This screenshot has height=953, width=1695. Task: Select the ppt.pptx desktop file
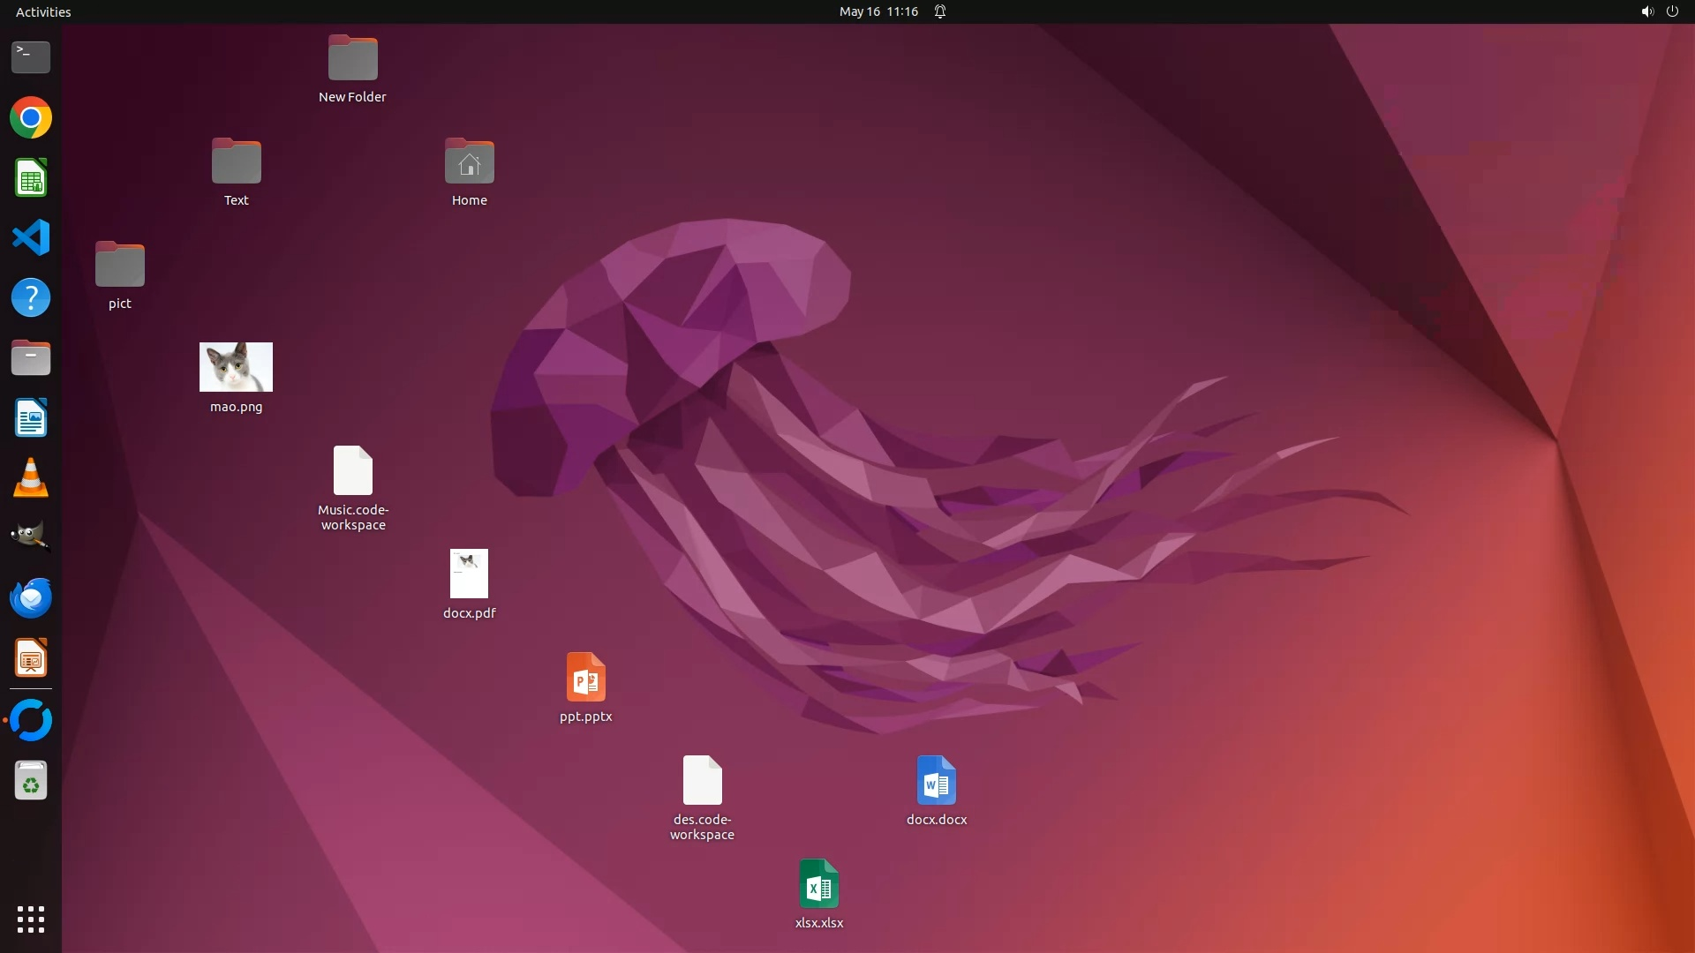click(585, 678)
